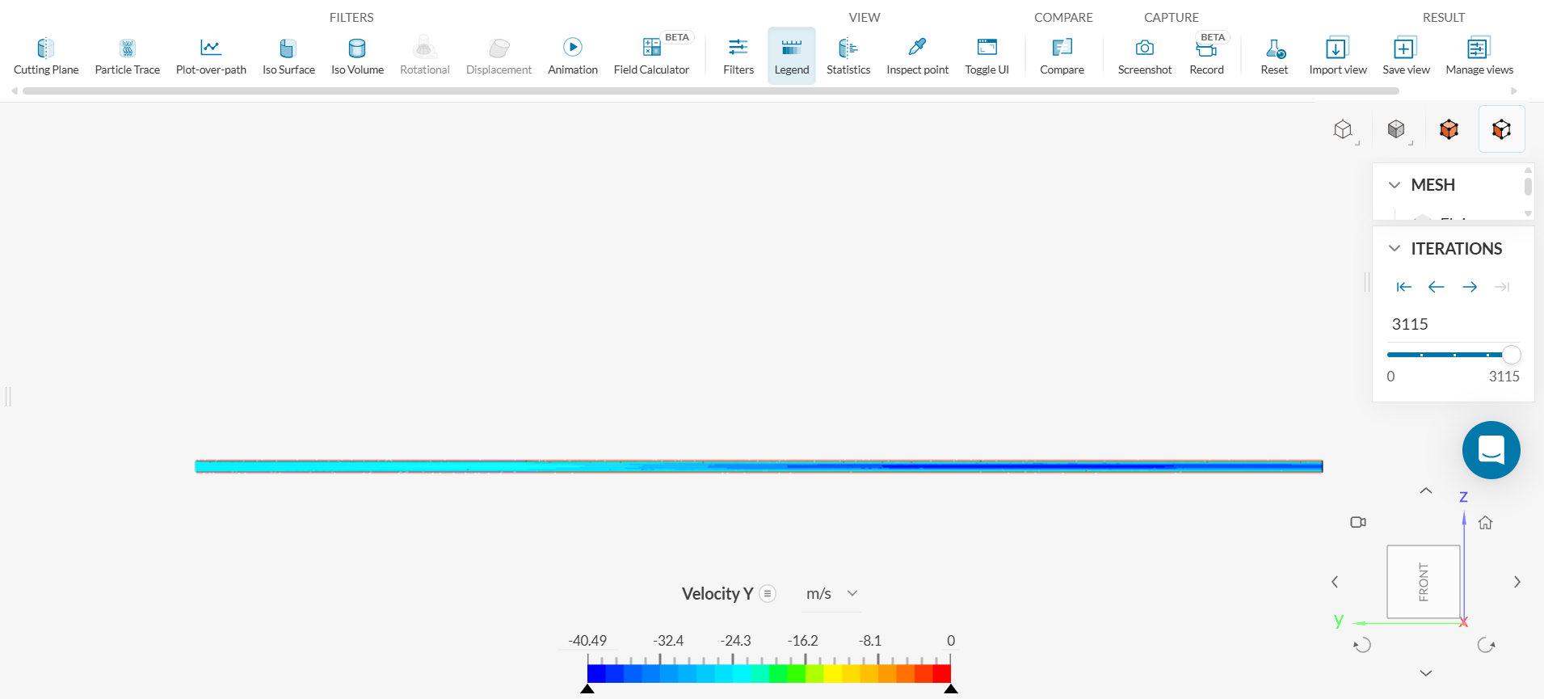Rotate view up with the top chevron
The height and width of the screenshot is (699, 1544).
tap(1426, 491)
